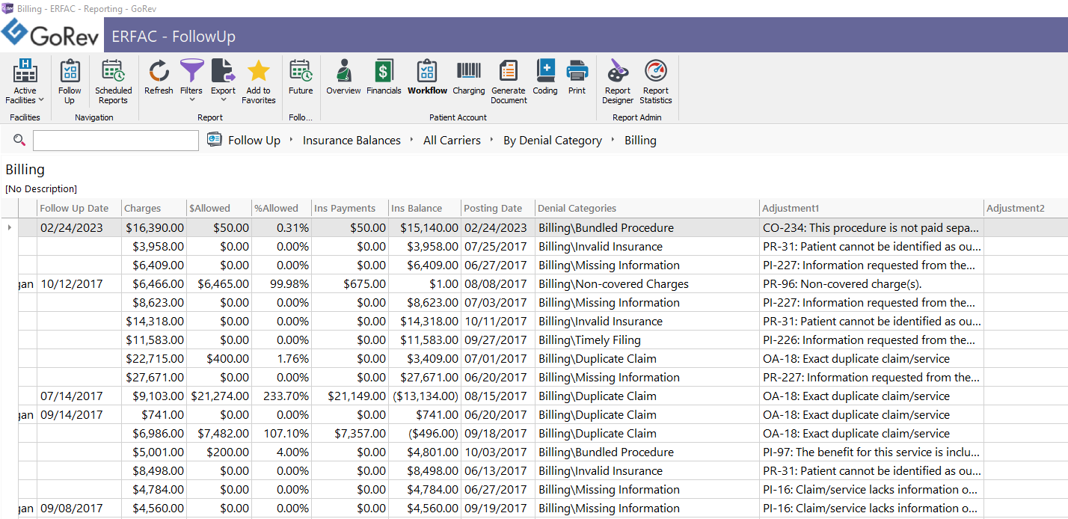The height and width of the screenshot is (519, 1068).
Task: Select the $16,390.00 charges cell
Action: coord(154,227)
